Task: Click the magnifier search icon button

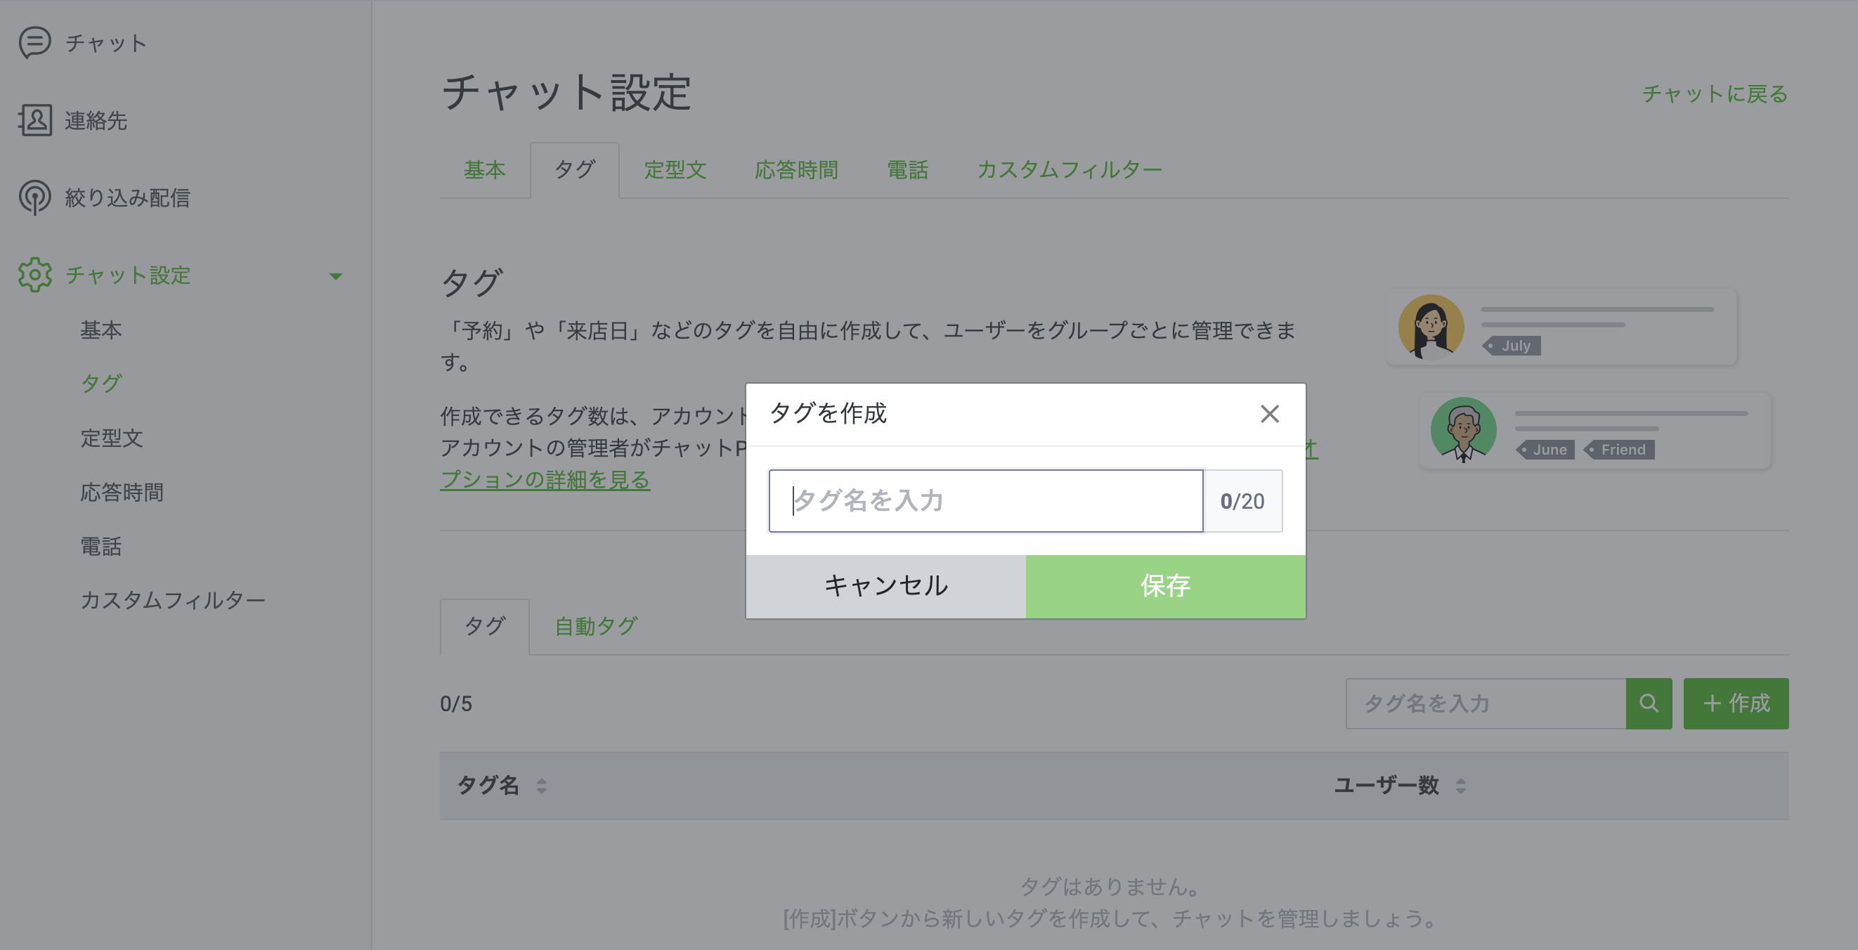Action: coord(1649,703)
